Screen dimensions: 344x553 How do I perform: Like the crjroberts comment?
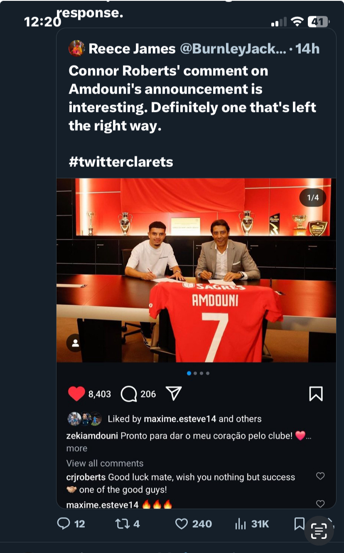tap(320, 476)
